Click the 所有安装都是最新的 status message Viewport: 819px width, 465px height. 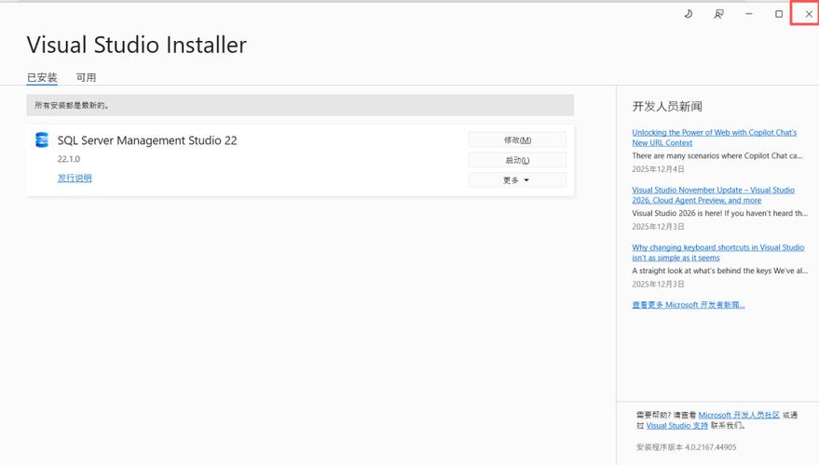tap(72, 105)
